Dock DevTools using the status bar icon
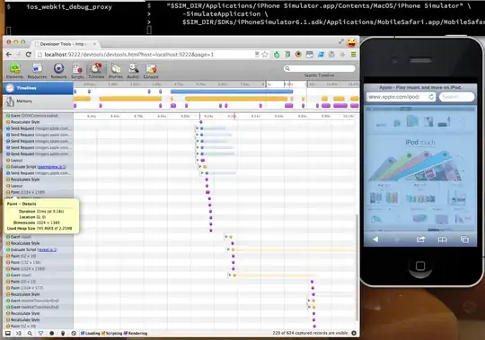 [8, 333]
